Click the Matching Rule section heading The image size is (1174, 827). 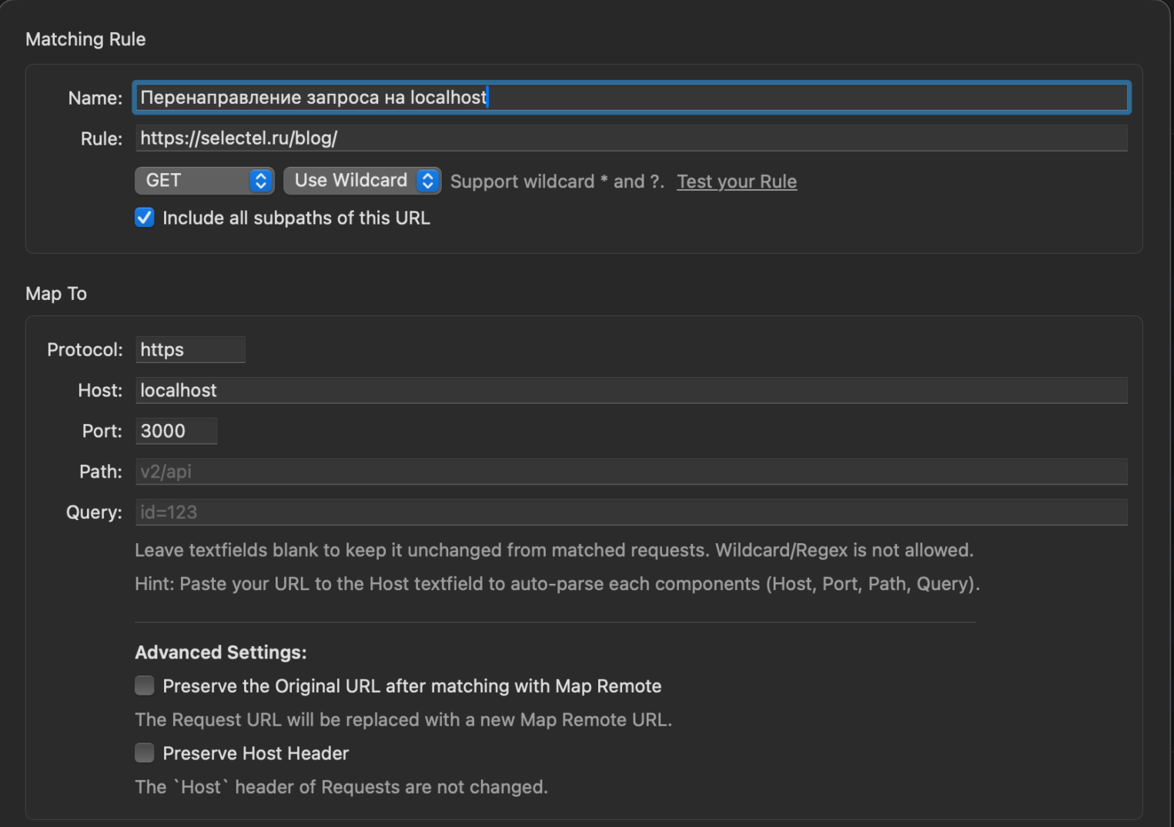(85, 39)
